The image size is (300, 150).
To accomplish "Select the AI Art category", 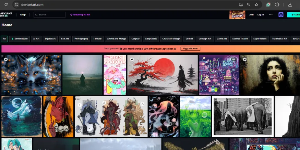I will pyautogui.click(x=36, y=39).
